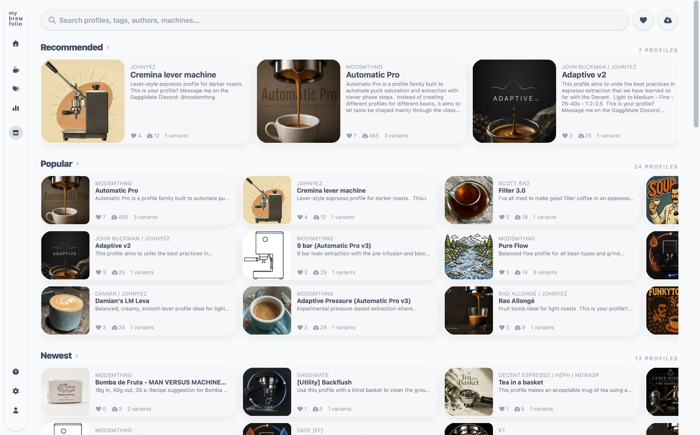This screenshot has height=435, width=700.
Task: Select [Utility] Backflush title text
Action: click(x=324, y=382)
